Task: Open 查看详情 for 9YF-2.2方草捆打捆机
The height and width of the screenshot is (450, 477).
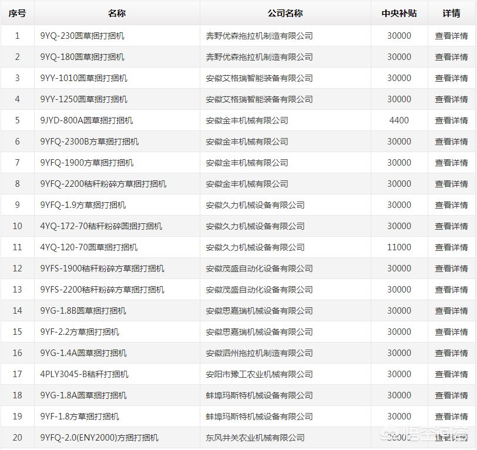Action: click(x=451, y=332)
